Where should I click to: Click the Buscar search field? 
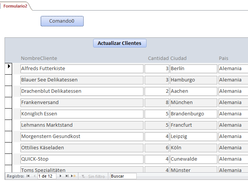tap(123, 176)
